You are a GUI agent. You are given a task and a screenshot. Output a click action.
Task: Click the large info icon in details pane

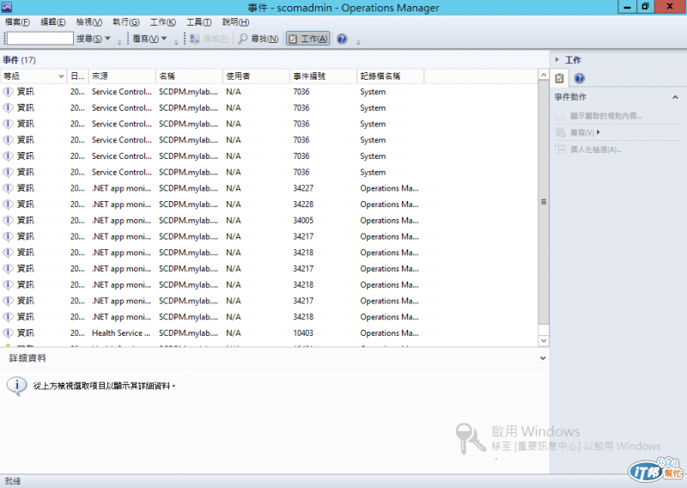pyautogui.click(x=16, y=387)
